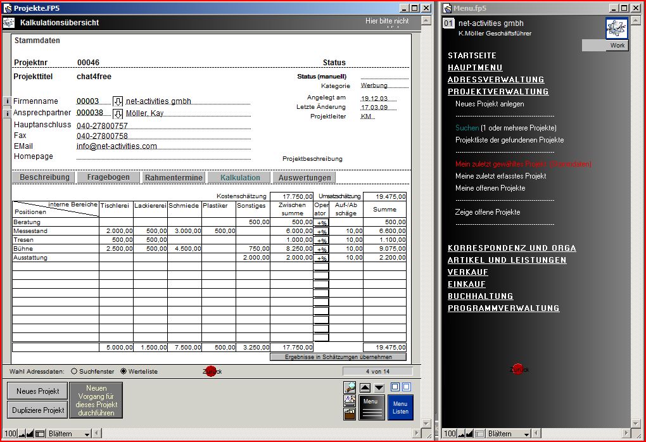The image size is (646, 442).
Task: Click the black Menu icon button
Action: (371, 407)
